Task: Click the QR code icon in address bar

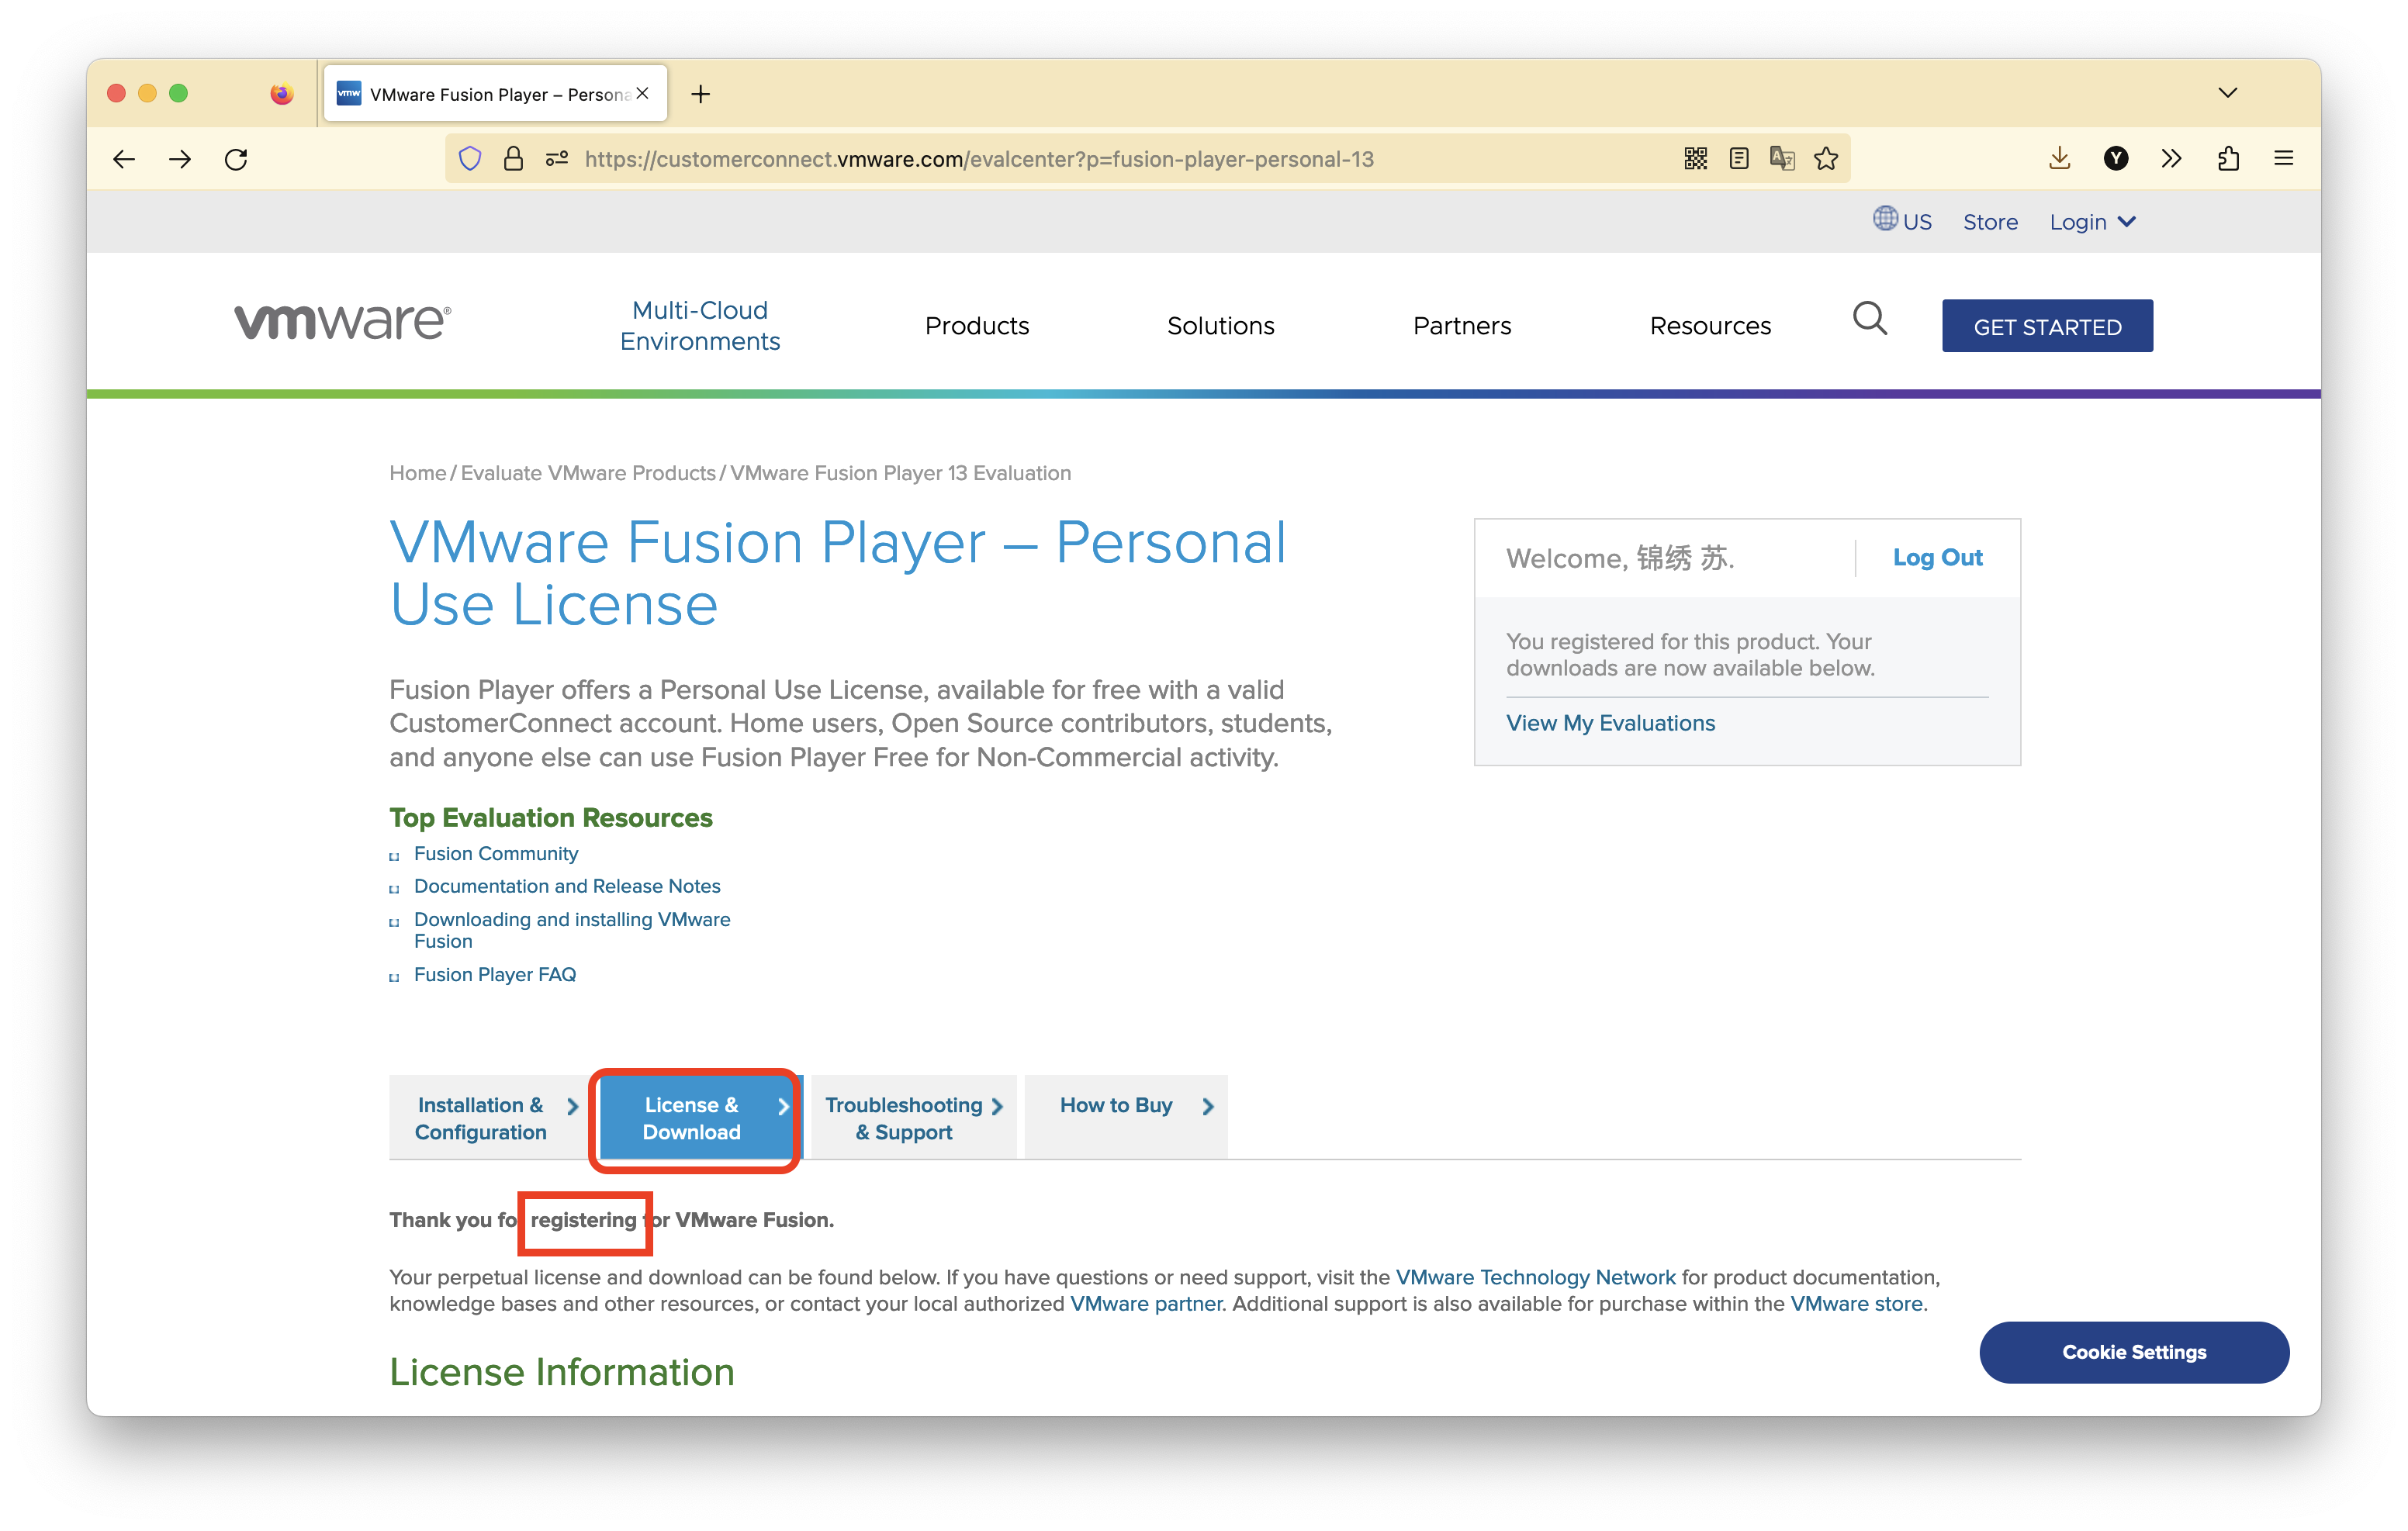Action: [1695, 159]
